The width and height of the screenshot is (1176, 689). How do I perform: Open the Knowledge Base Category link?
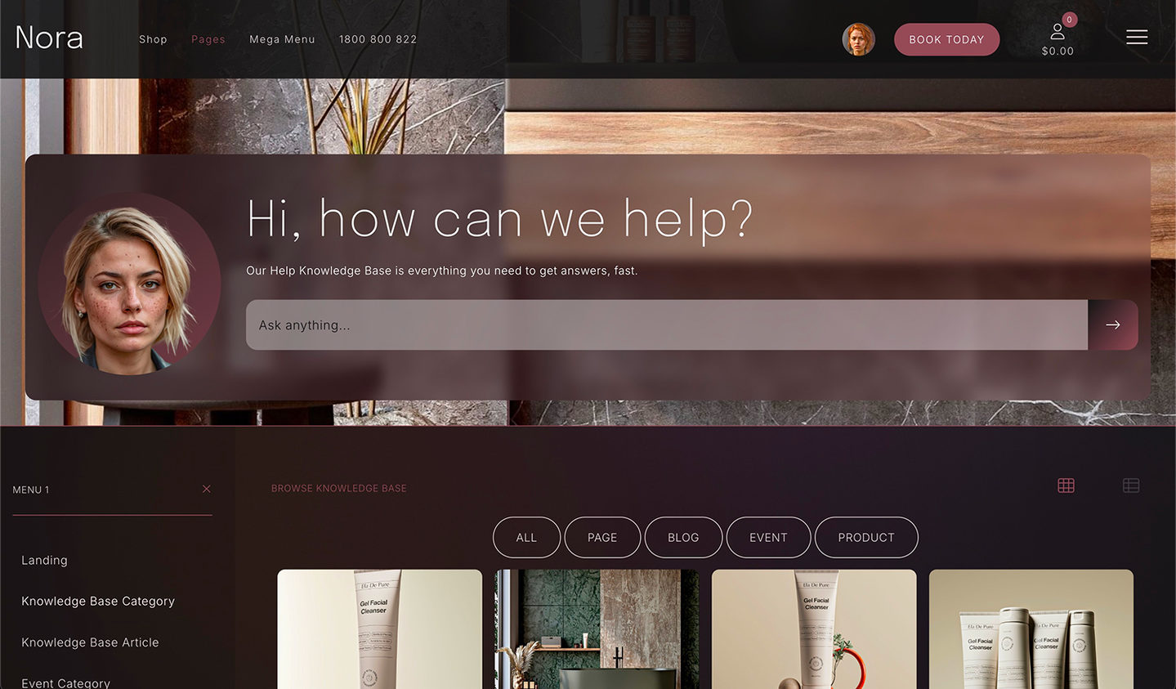coord(98,601)
